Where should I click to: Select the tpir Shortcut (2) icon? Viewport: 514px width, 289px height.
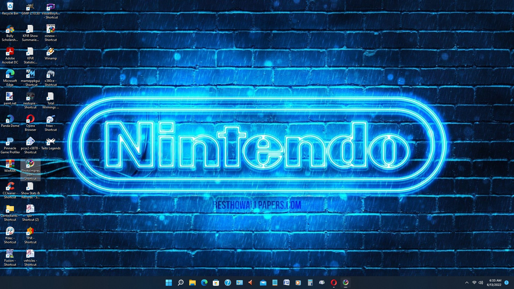(31, 213)
